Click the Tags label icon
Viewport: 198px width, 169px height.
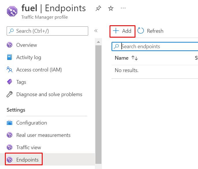[x=10, y=82]
